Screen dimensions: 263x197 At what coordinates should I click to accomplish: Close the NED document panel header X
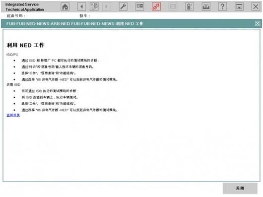258,23
